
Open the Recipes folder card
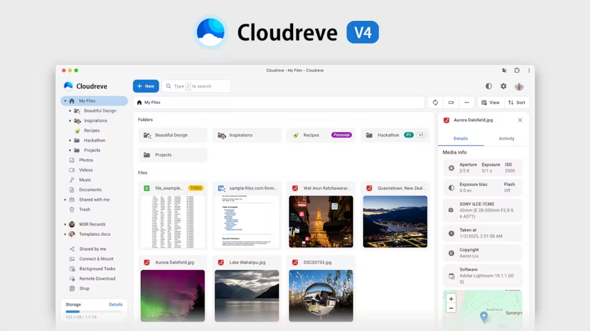coord(321,135)
